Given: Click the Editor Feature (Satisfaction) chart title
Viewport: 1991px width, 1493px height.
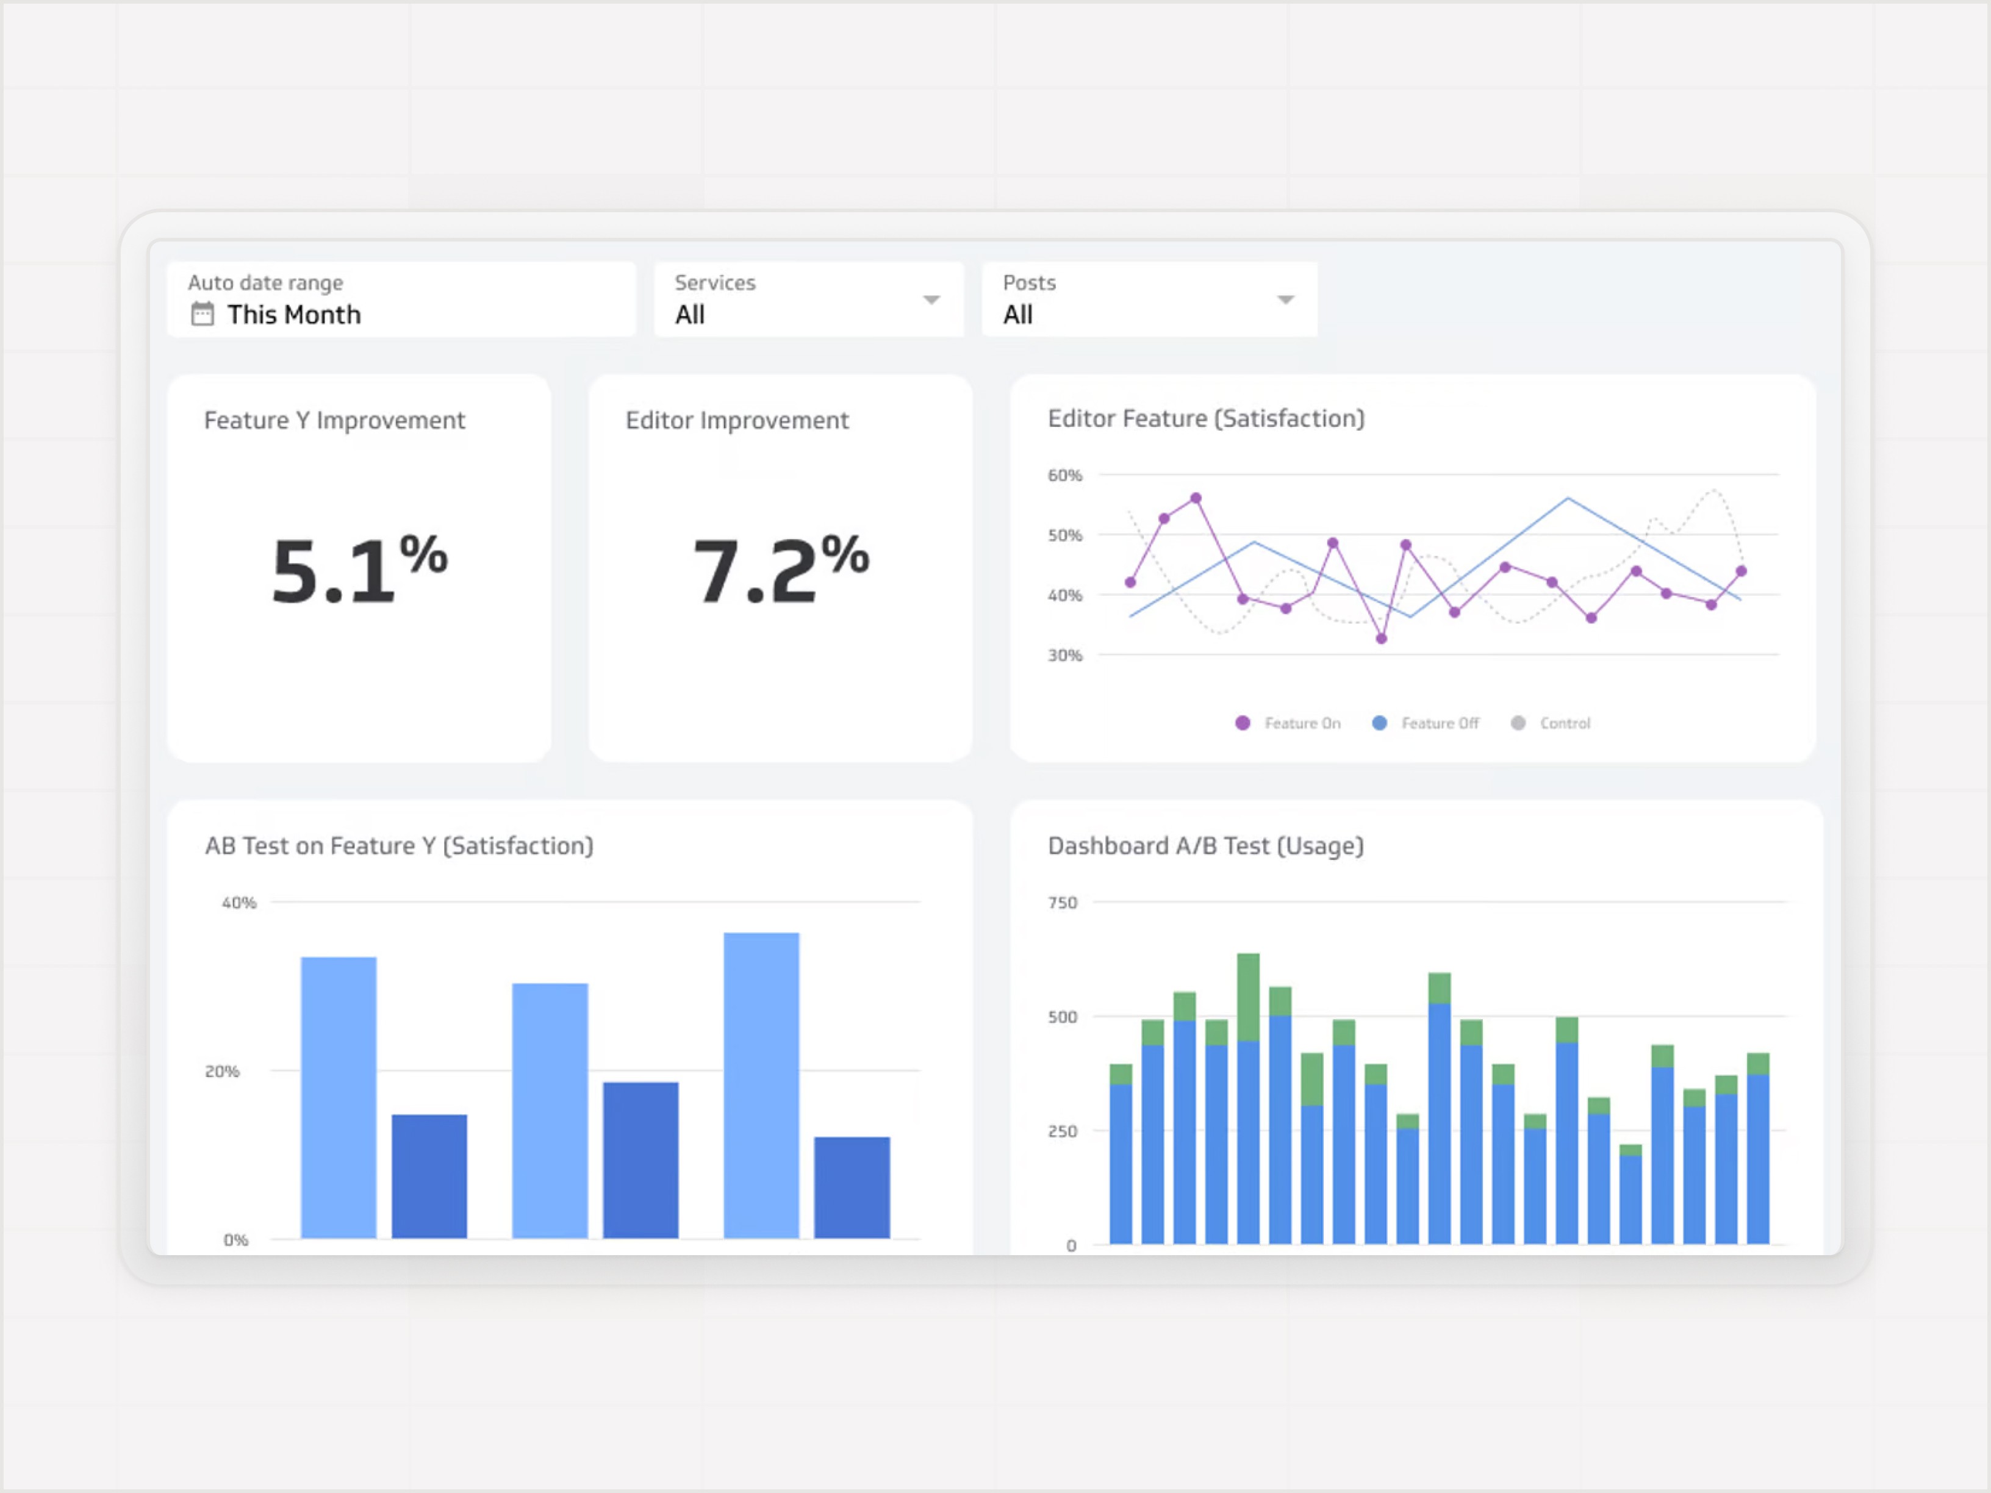Looking at the screenshot, I should click(x=1206, y=418).
